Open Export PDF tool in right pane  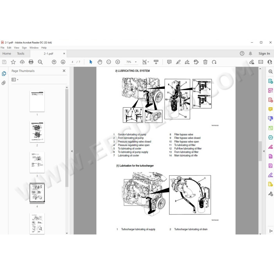coord(270,81)
